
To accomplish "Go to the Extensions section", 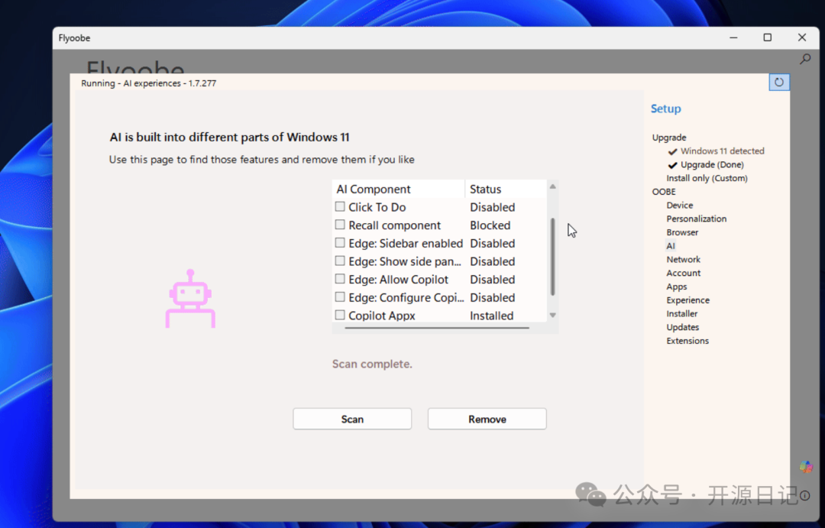I will click(687, 341).
